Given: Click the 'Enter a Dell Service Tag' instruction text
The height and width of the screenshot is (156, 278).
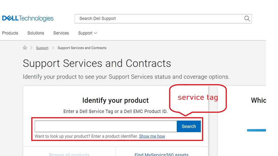Looking at the screenshot, I should coord(115,112).
